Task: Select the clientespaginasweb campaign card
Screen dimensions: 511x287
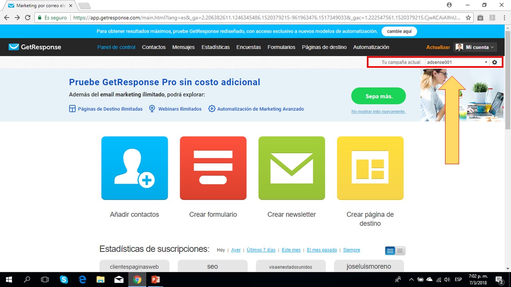Action: 135,266
